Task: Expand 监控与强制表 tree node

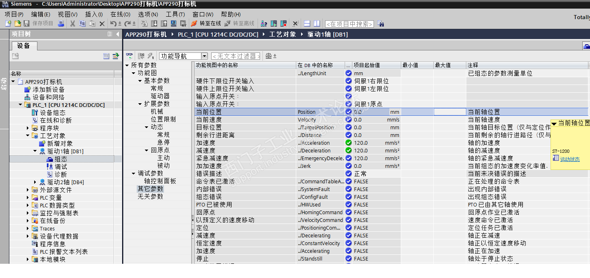Action: pyautogui.click(x=28, y=213)
